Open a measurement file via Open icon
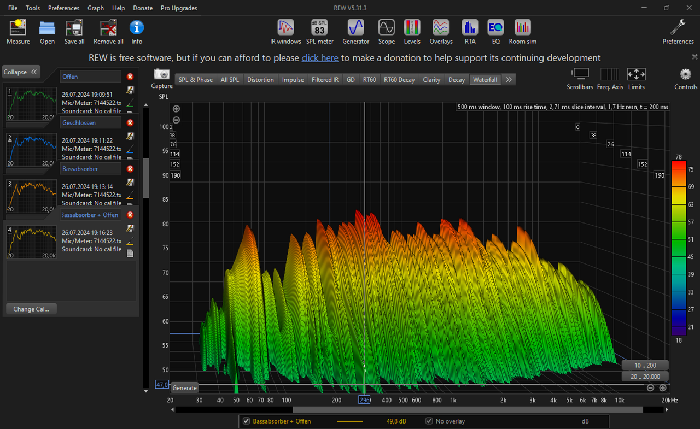 point(47,27)
